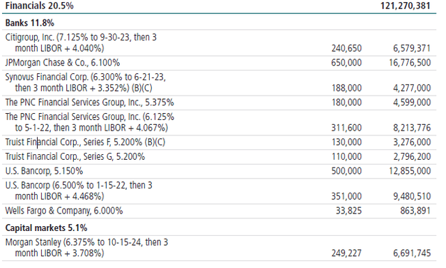This screenshot has width=446, height=268.
Task: Click Truist Financial Corp. Series G text
Action: point(75,156)
